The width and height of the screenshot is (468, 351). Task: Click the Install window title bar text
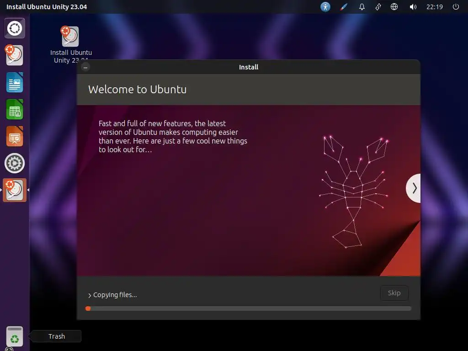point(249,67)
